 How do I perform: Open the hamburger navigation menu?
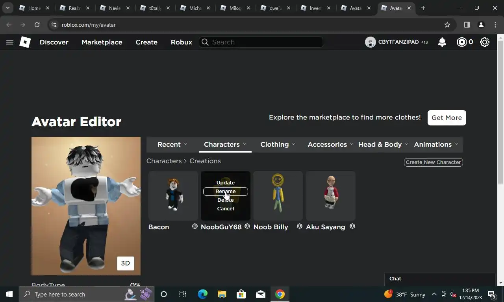tap(10, 42)
